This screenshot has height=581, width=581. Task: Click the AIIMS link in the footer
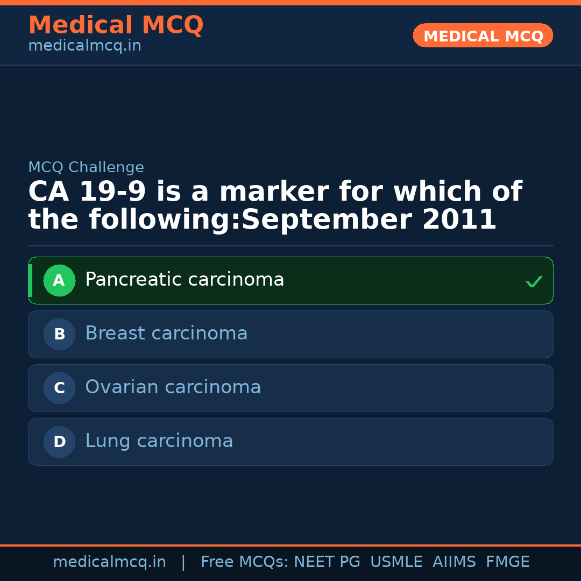(x=455, y=561)
